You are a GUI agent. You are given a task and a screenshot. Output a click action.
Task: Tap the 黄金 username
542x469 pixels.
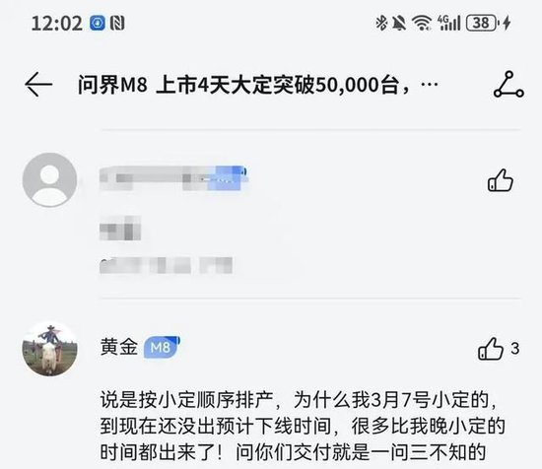(x=119, y=347)
